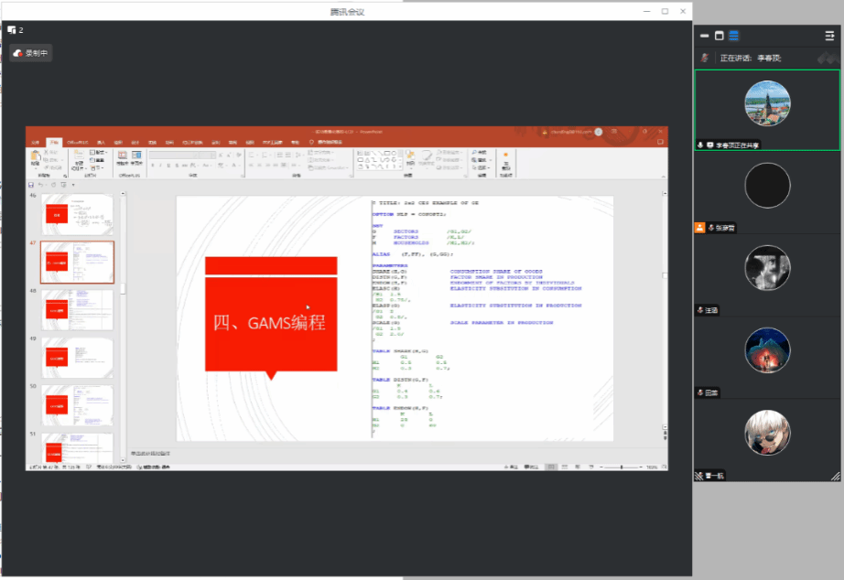Open the font name dropdown box
This screenshot has width=844, height=580.
tap(174, 154)
